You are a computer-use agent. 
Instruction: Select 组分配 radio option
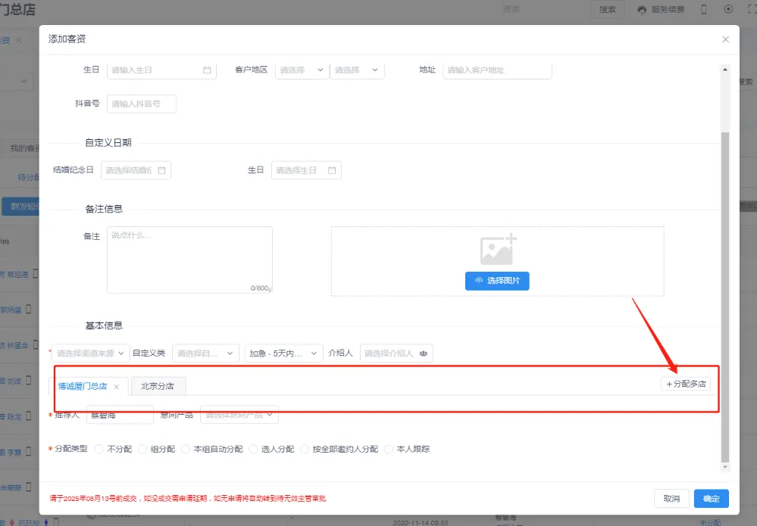pos(143,449)
